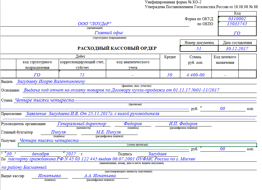Image resolution: width=262 pixels, height=190 pixels.
Task: Click the passport details line
Action: pos(101,159)
